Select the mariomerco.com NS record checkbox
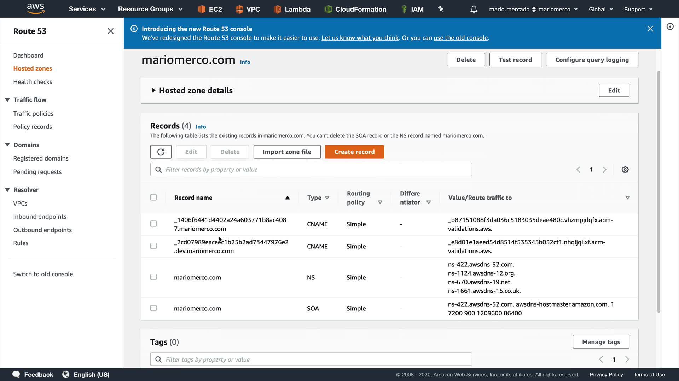 (x=153, y=277)
